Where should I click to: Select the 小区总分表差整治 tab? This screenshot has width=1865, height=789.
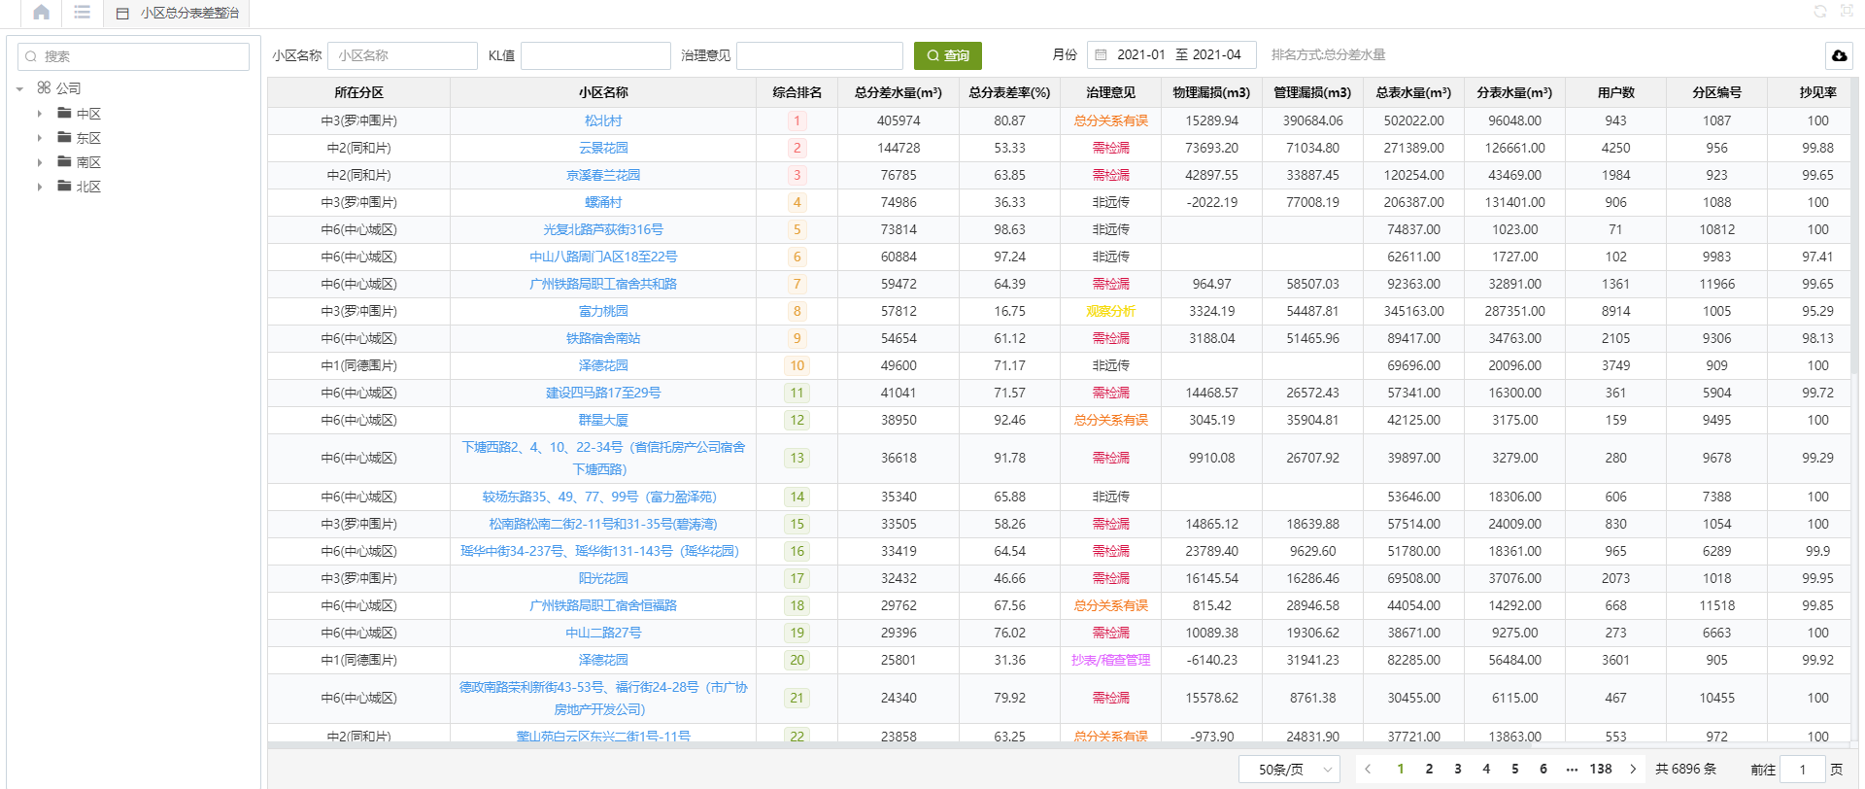point(178,14)
